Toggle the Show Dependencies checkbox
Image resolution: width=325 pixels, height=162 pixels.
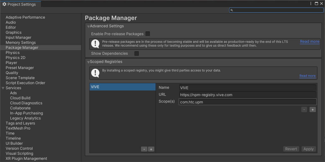point(137,54)
